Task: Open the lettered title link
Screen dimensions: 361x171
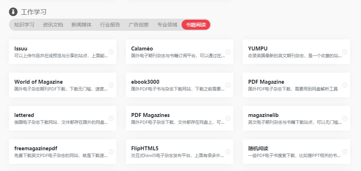Action: (x=24, y=115)
